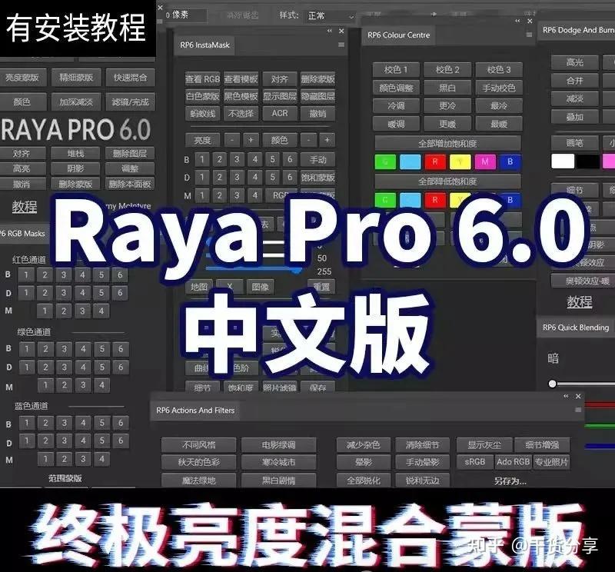Collapse Actions And Filters via double-arrow icon
Viewport: 615px width, 572px height.
pos(567,397)
